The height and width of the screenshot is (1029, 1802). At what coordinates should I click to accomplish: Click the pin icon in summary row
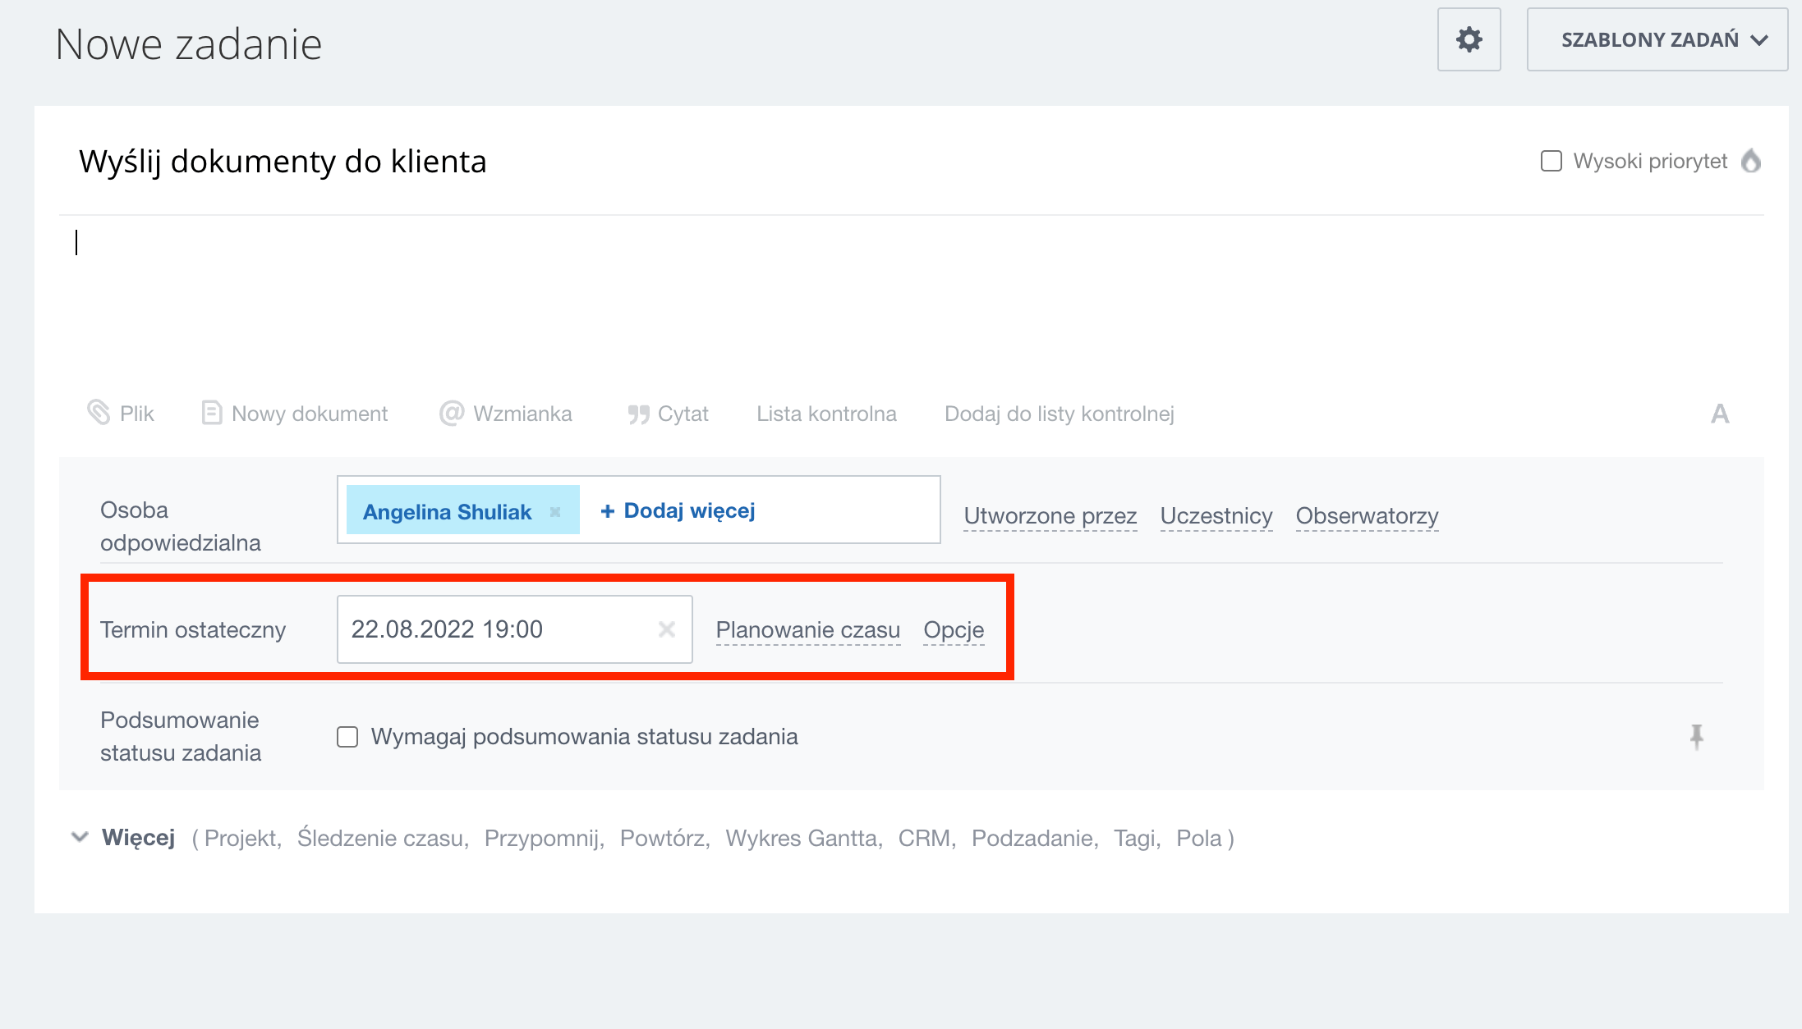pos(1696,736)
